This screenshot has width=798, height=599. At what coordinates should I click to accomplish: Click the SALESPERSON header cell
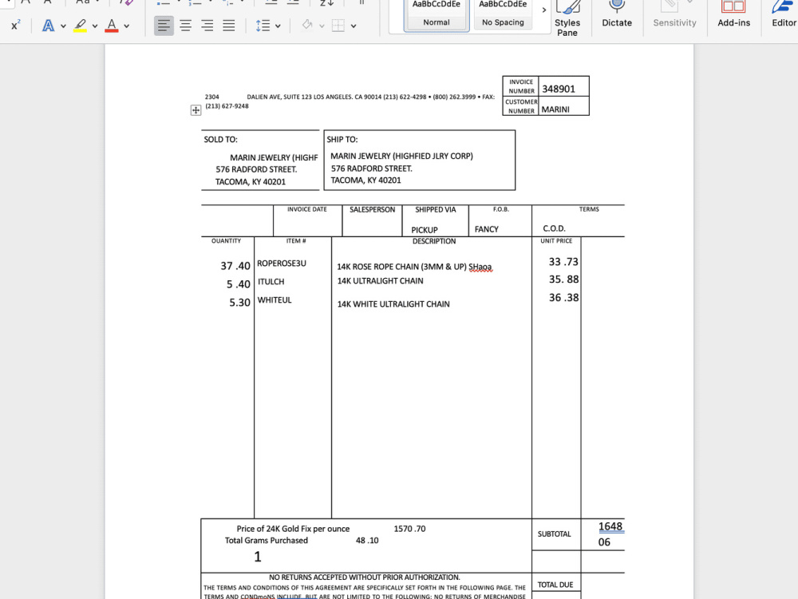(x=372, y=209)
